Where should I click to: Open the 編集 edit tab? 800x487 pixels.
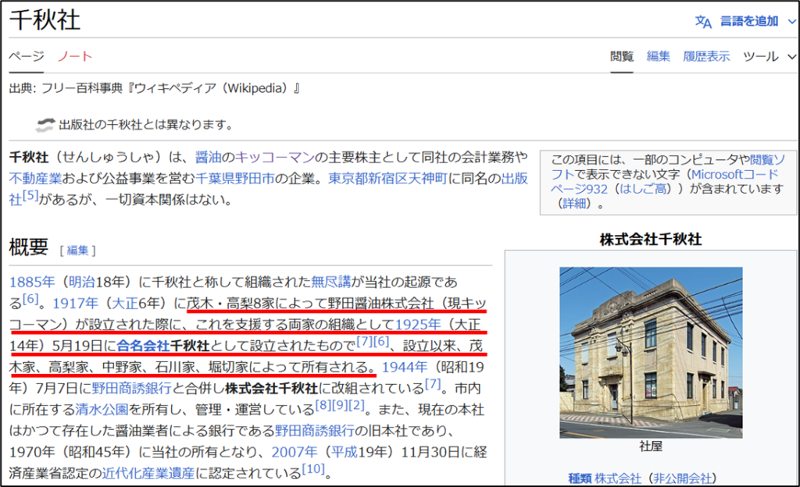pyautogui.click(x=658, y=56)
